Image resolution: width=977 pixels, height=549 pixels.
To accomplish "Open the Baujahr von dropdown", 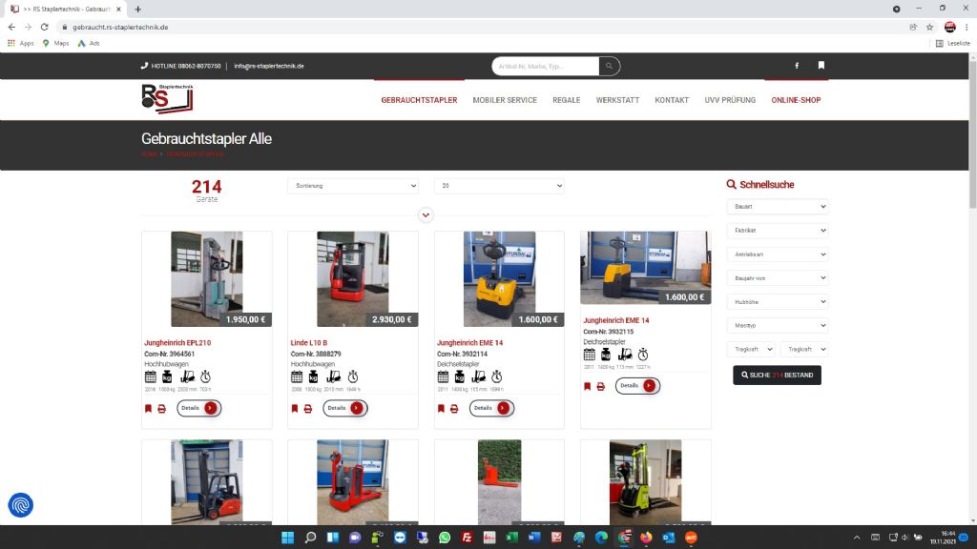I will [x=778, y=277].
